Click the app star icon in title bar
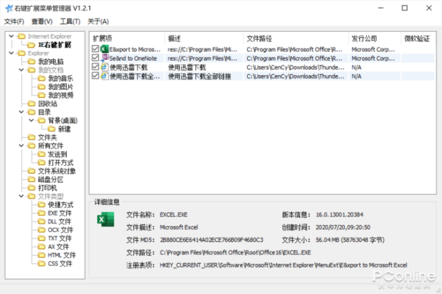This screenshot has height=294, width=442. pyautogui.click(x=9, y=8)
